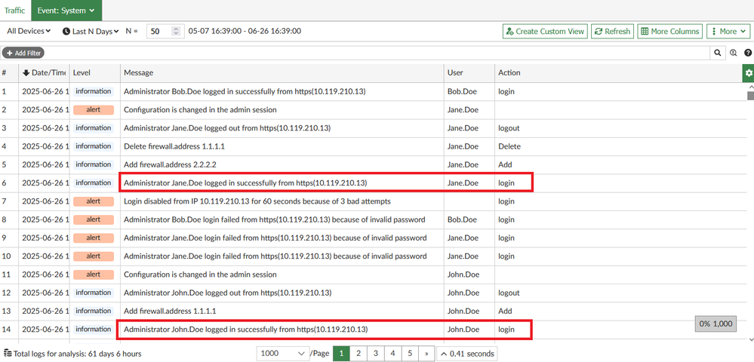Image resolution: width=754 pixels, height=362 pixels.
Task: Click the scrollbar down arrow
Action: tap(751, 339)
